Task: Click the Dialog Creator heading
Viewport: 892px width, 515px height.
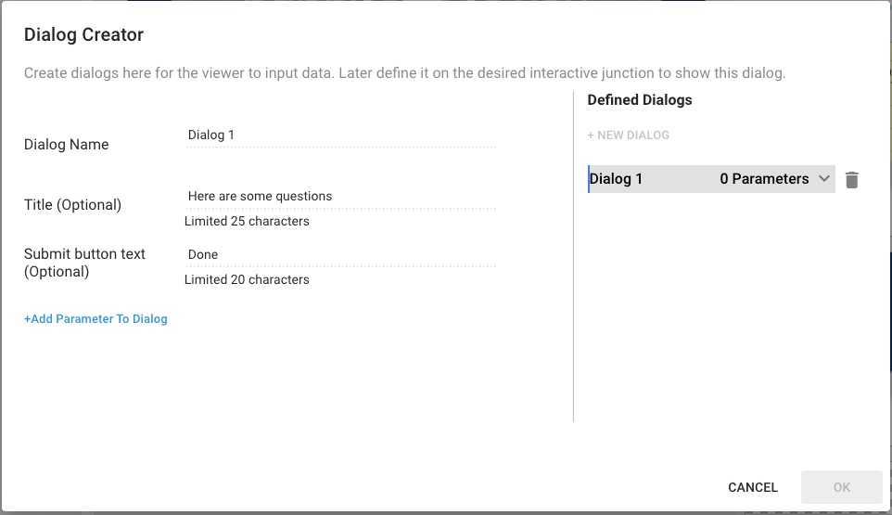Action: 83,35
